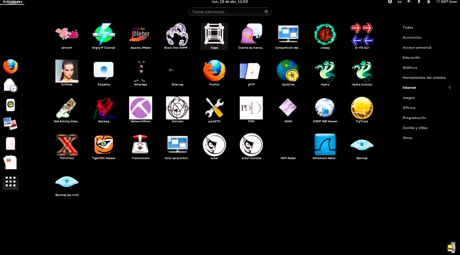Launch Transmission
This screenshot has height=255, width=460.
click(x=141, y=147)
